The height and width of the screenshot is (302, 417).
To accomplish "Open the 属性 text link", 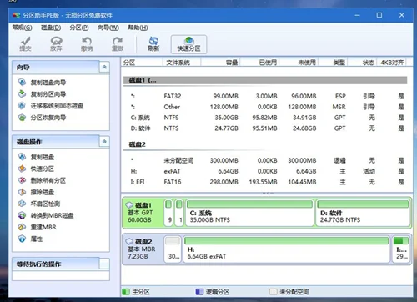I will click(x=37, y=239).
